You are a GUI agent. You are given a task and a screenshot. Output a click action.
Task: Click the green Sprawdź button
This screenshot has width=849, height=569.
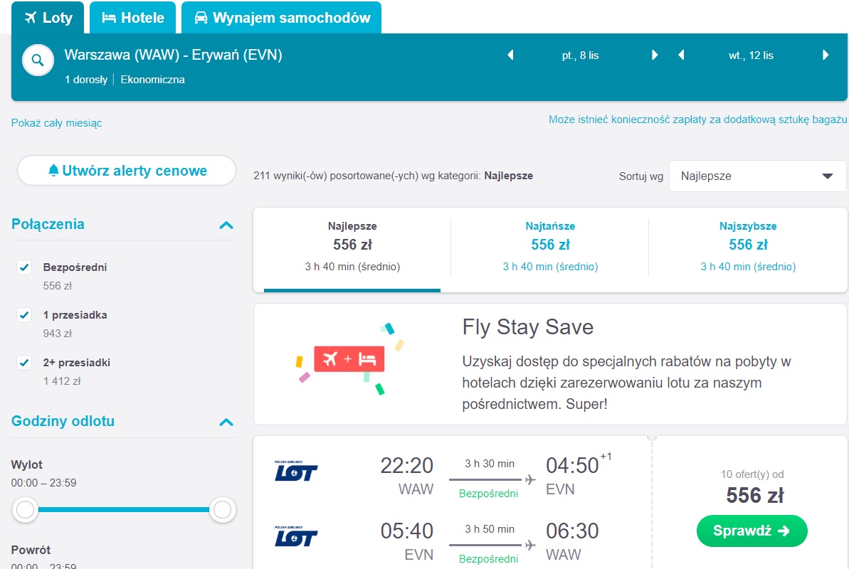tap(752, 531)
